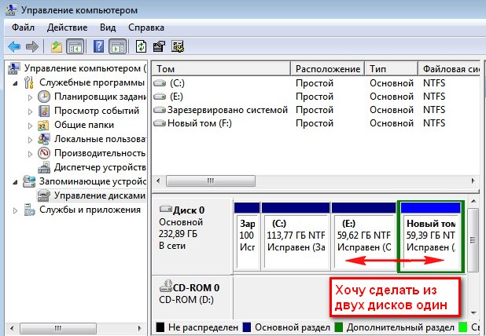Viewport: 486px width, 336px height.
Task: Expand the Локальные пользователи node
Action: (30, 140)
